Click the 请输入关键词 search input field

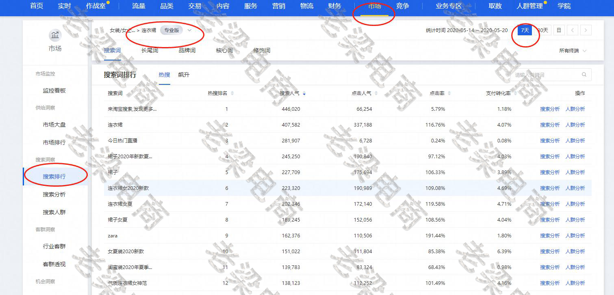(545, 75)
